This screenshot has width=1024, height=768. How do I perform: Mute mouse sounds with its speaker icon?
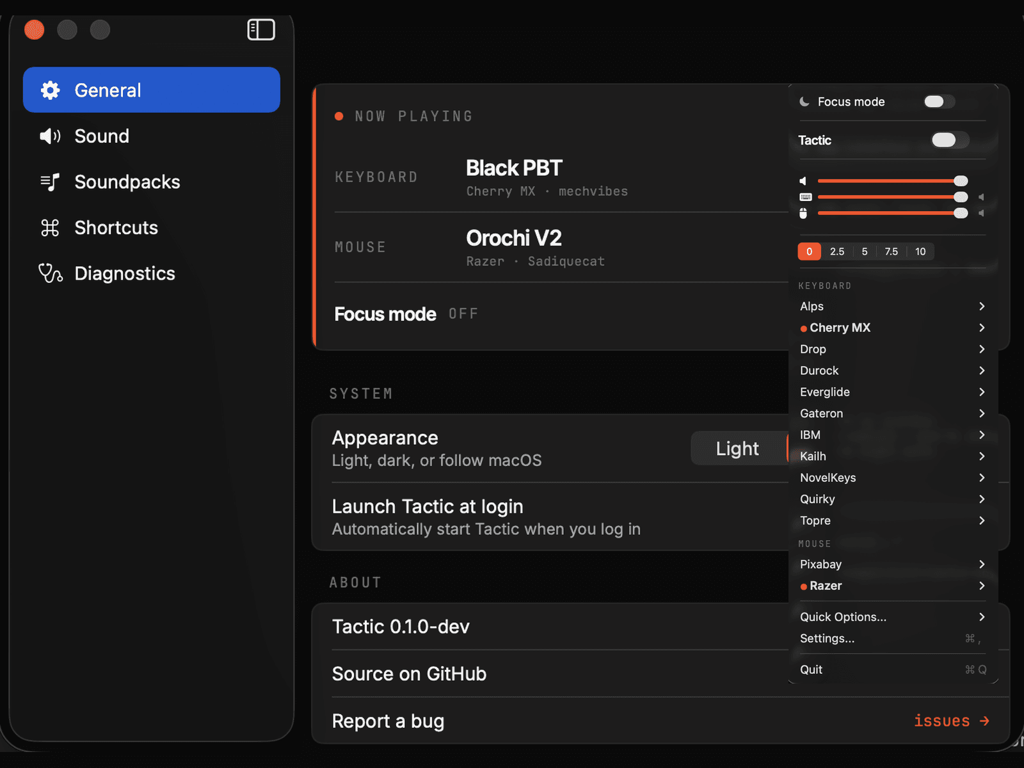[x=981, y=213]
